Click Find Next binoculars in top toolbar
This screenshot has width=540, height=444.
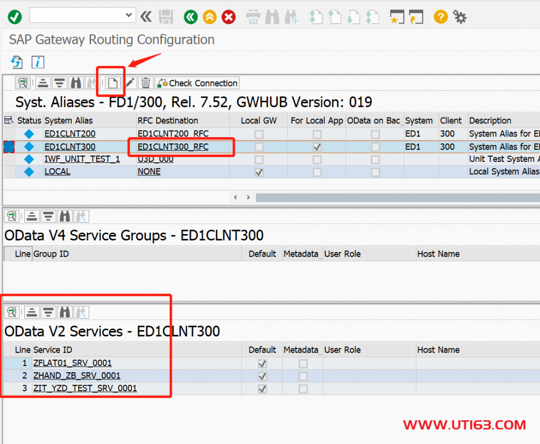click(x=291, y=17)
